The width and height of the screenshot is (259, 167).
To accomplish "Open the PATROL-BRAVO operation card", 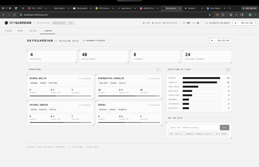I will coord(60,113).
